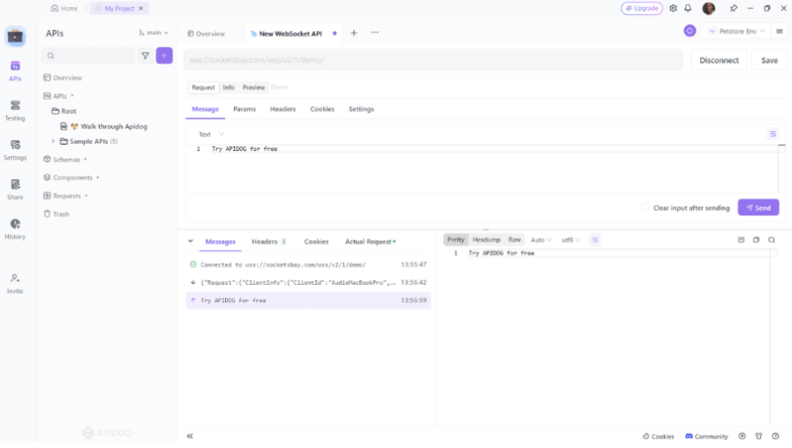
Task: Switch to the Cookies request tab
Action: coord(322,109)
